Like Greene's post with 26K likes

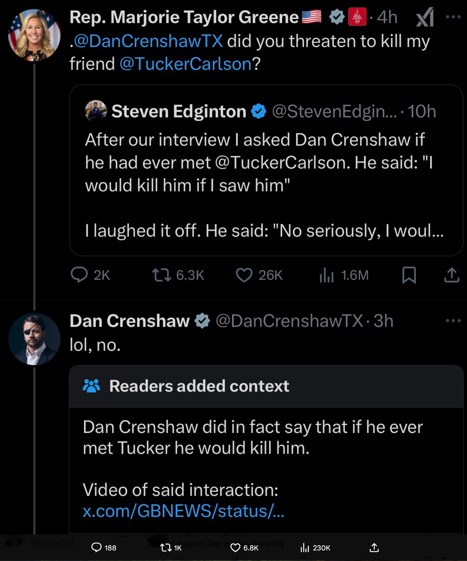click(x=244, y=275)
